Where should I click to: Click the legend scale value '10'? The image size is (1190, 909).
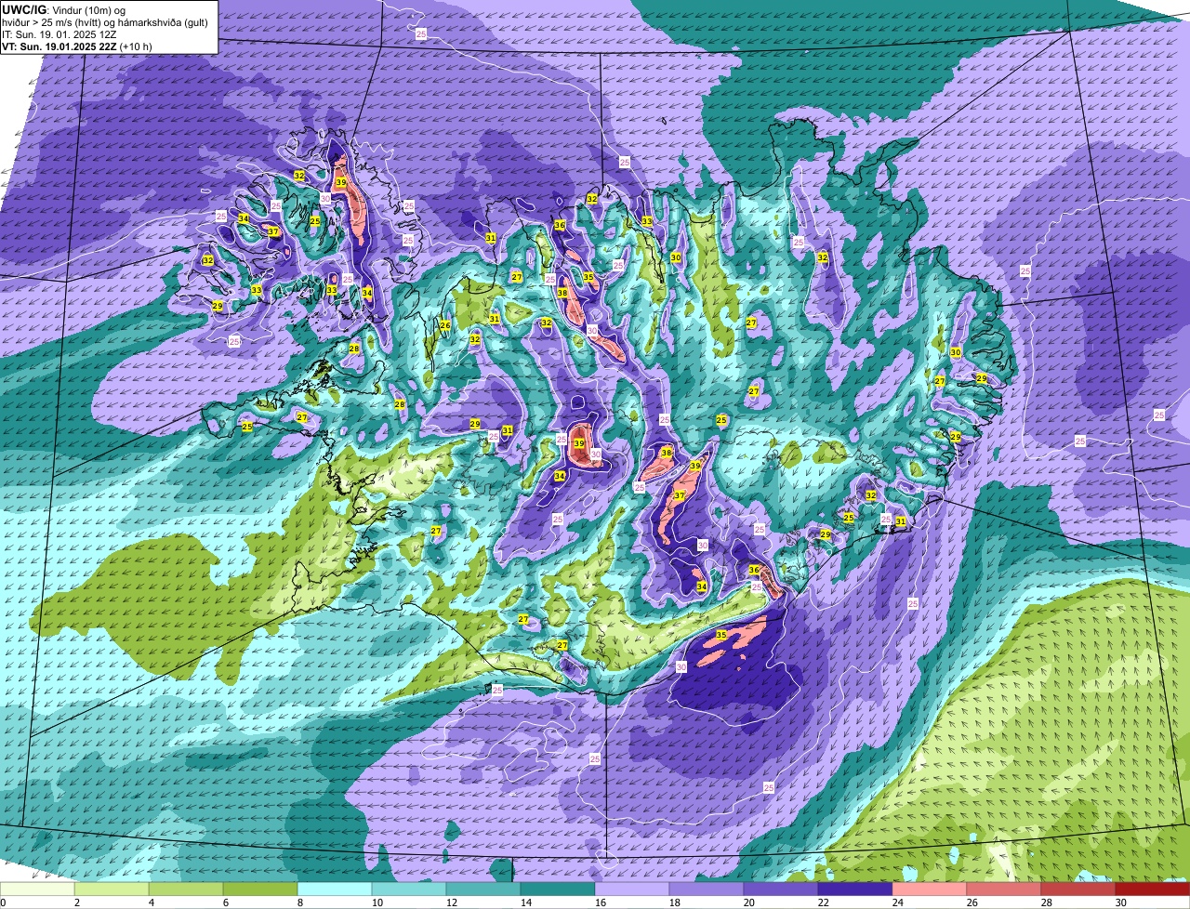tap(377, 902)
